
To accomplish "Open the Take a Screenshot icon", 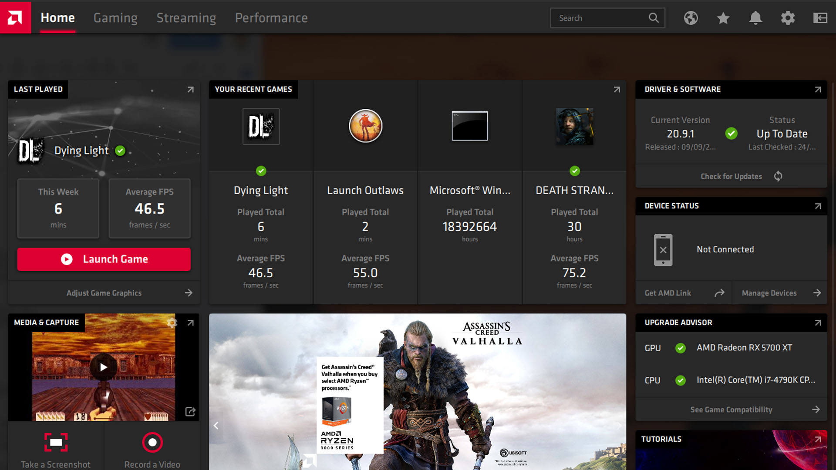I will pos(55,441).
